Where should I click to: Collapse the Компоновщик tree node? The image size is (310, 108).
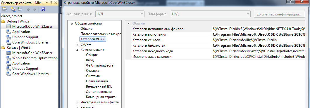click(77, 50)
